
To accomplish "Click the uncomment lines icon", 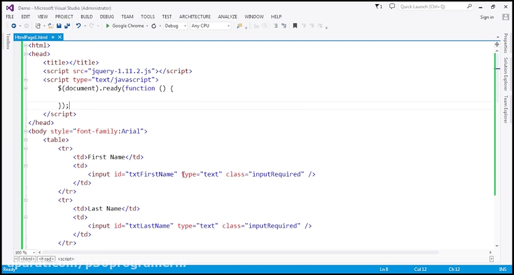I will [x=284, y=26].
